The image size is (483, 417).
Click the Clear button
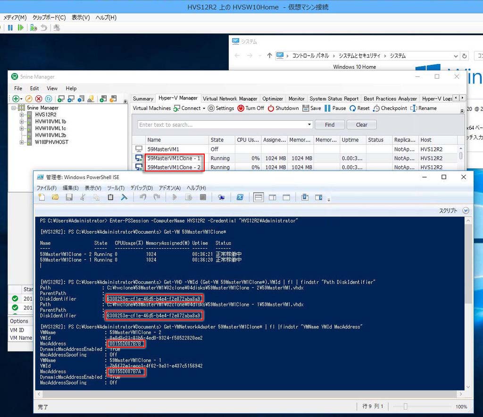pyautogui.click(x=362, y=125)
